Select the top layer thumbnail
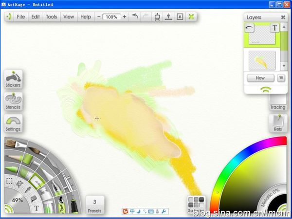The height and width of the screenshot is (219, 292). [x=262, y=36]
